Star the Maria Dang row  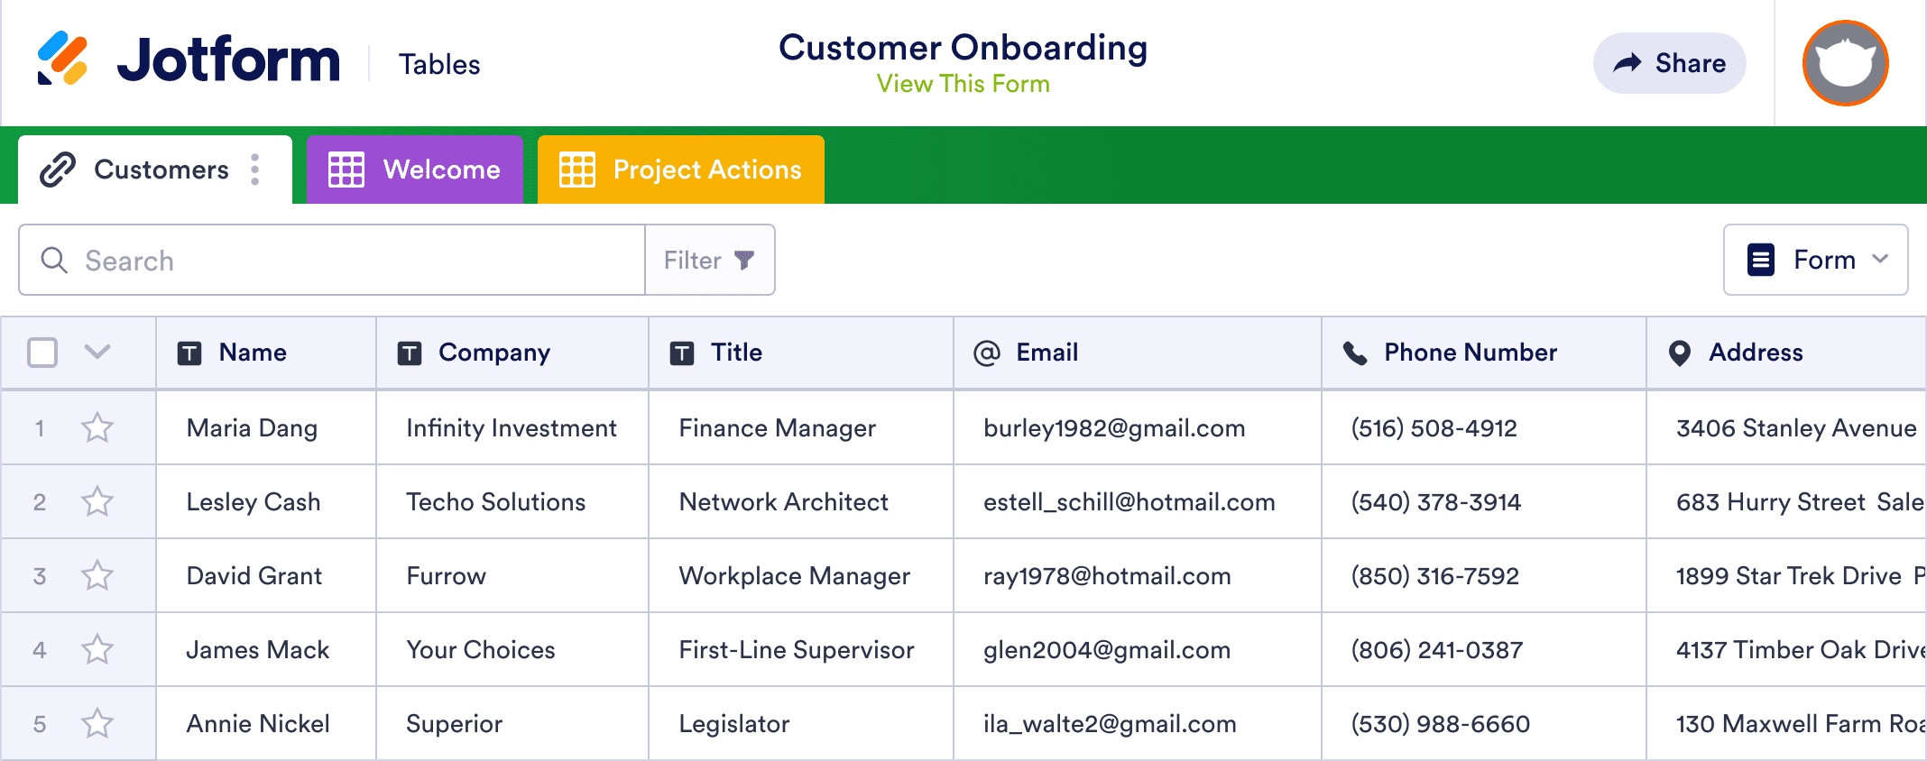tap(97, 427)
